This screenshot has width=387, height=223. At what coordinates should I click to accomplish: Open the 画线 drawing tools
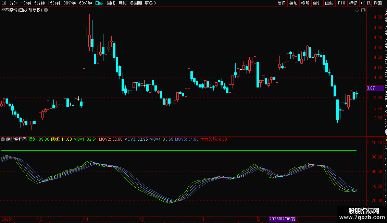[329, 3]
